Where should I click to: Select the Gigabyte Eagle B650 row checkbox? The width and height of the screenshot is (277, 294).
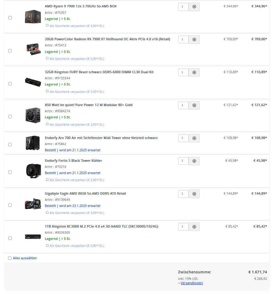point(10,205)
